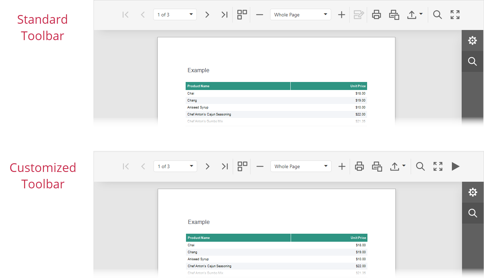Click 'Chef Anton's Cajun Seasoning' in upper report
Screen dimensions: 484x278
tap(209, 114)
